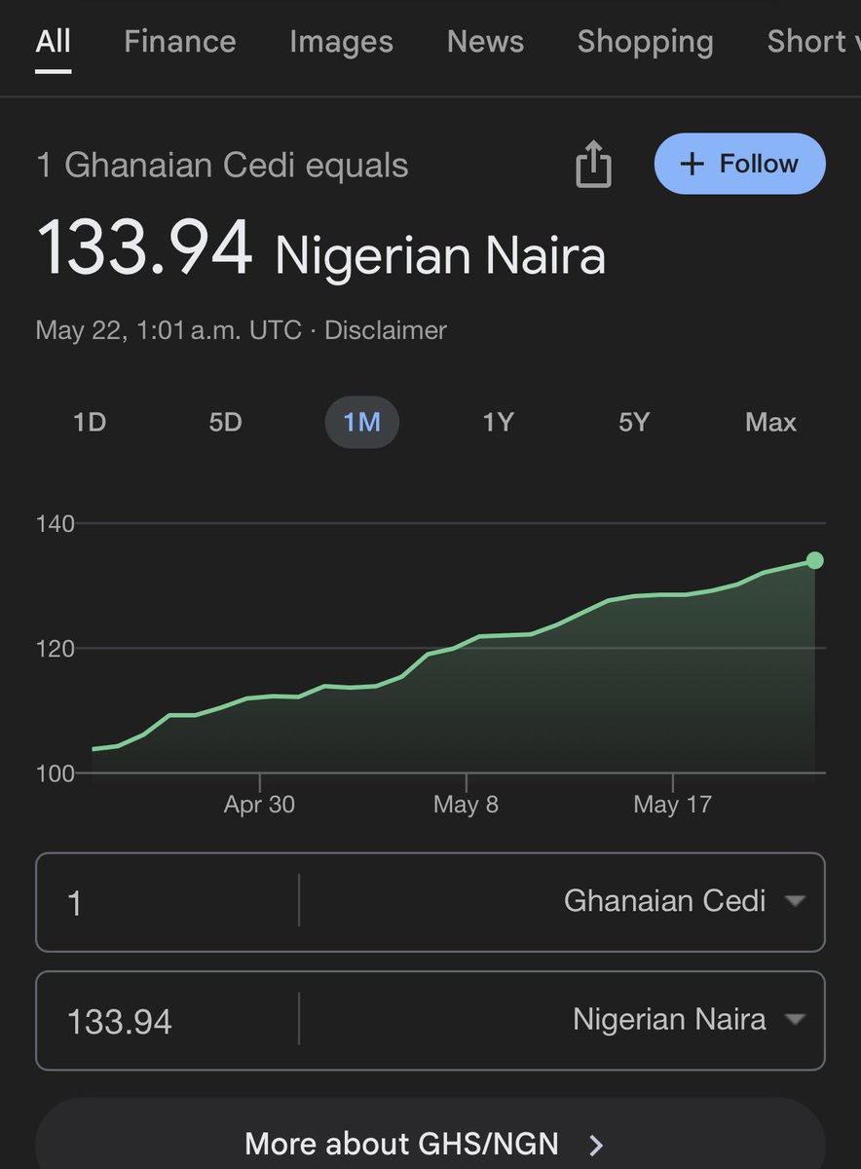Select the All search tab

[54, 42]
